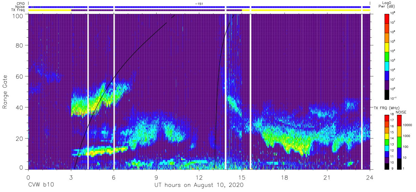Click the yellow segment of power colorbar
Screen dimensions: 416x192
click(387, 47)
